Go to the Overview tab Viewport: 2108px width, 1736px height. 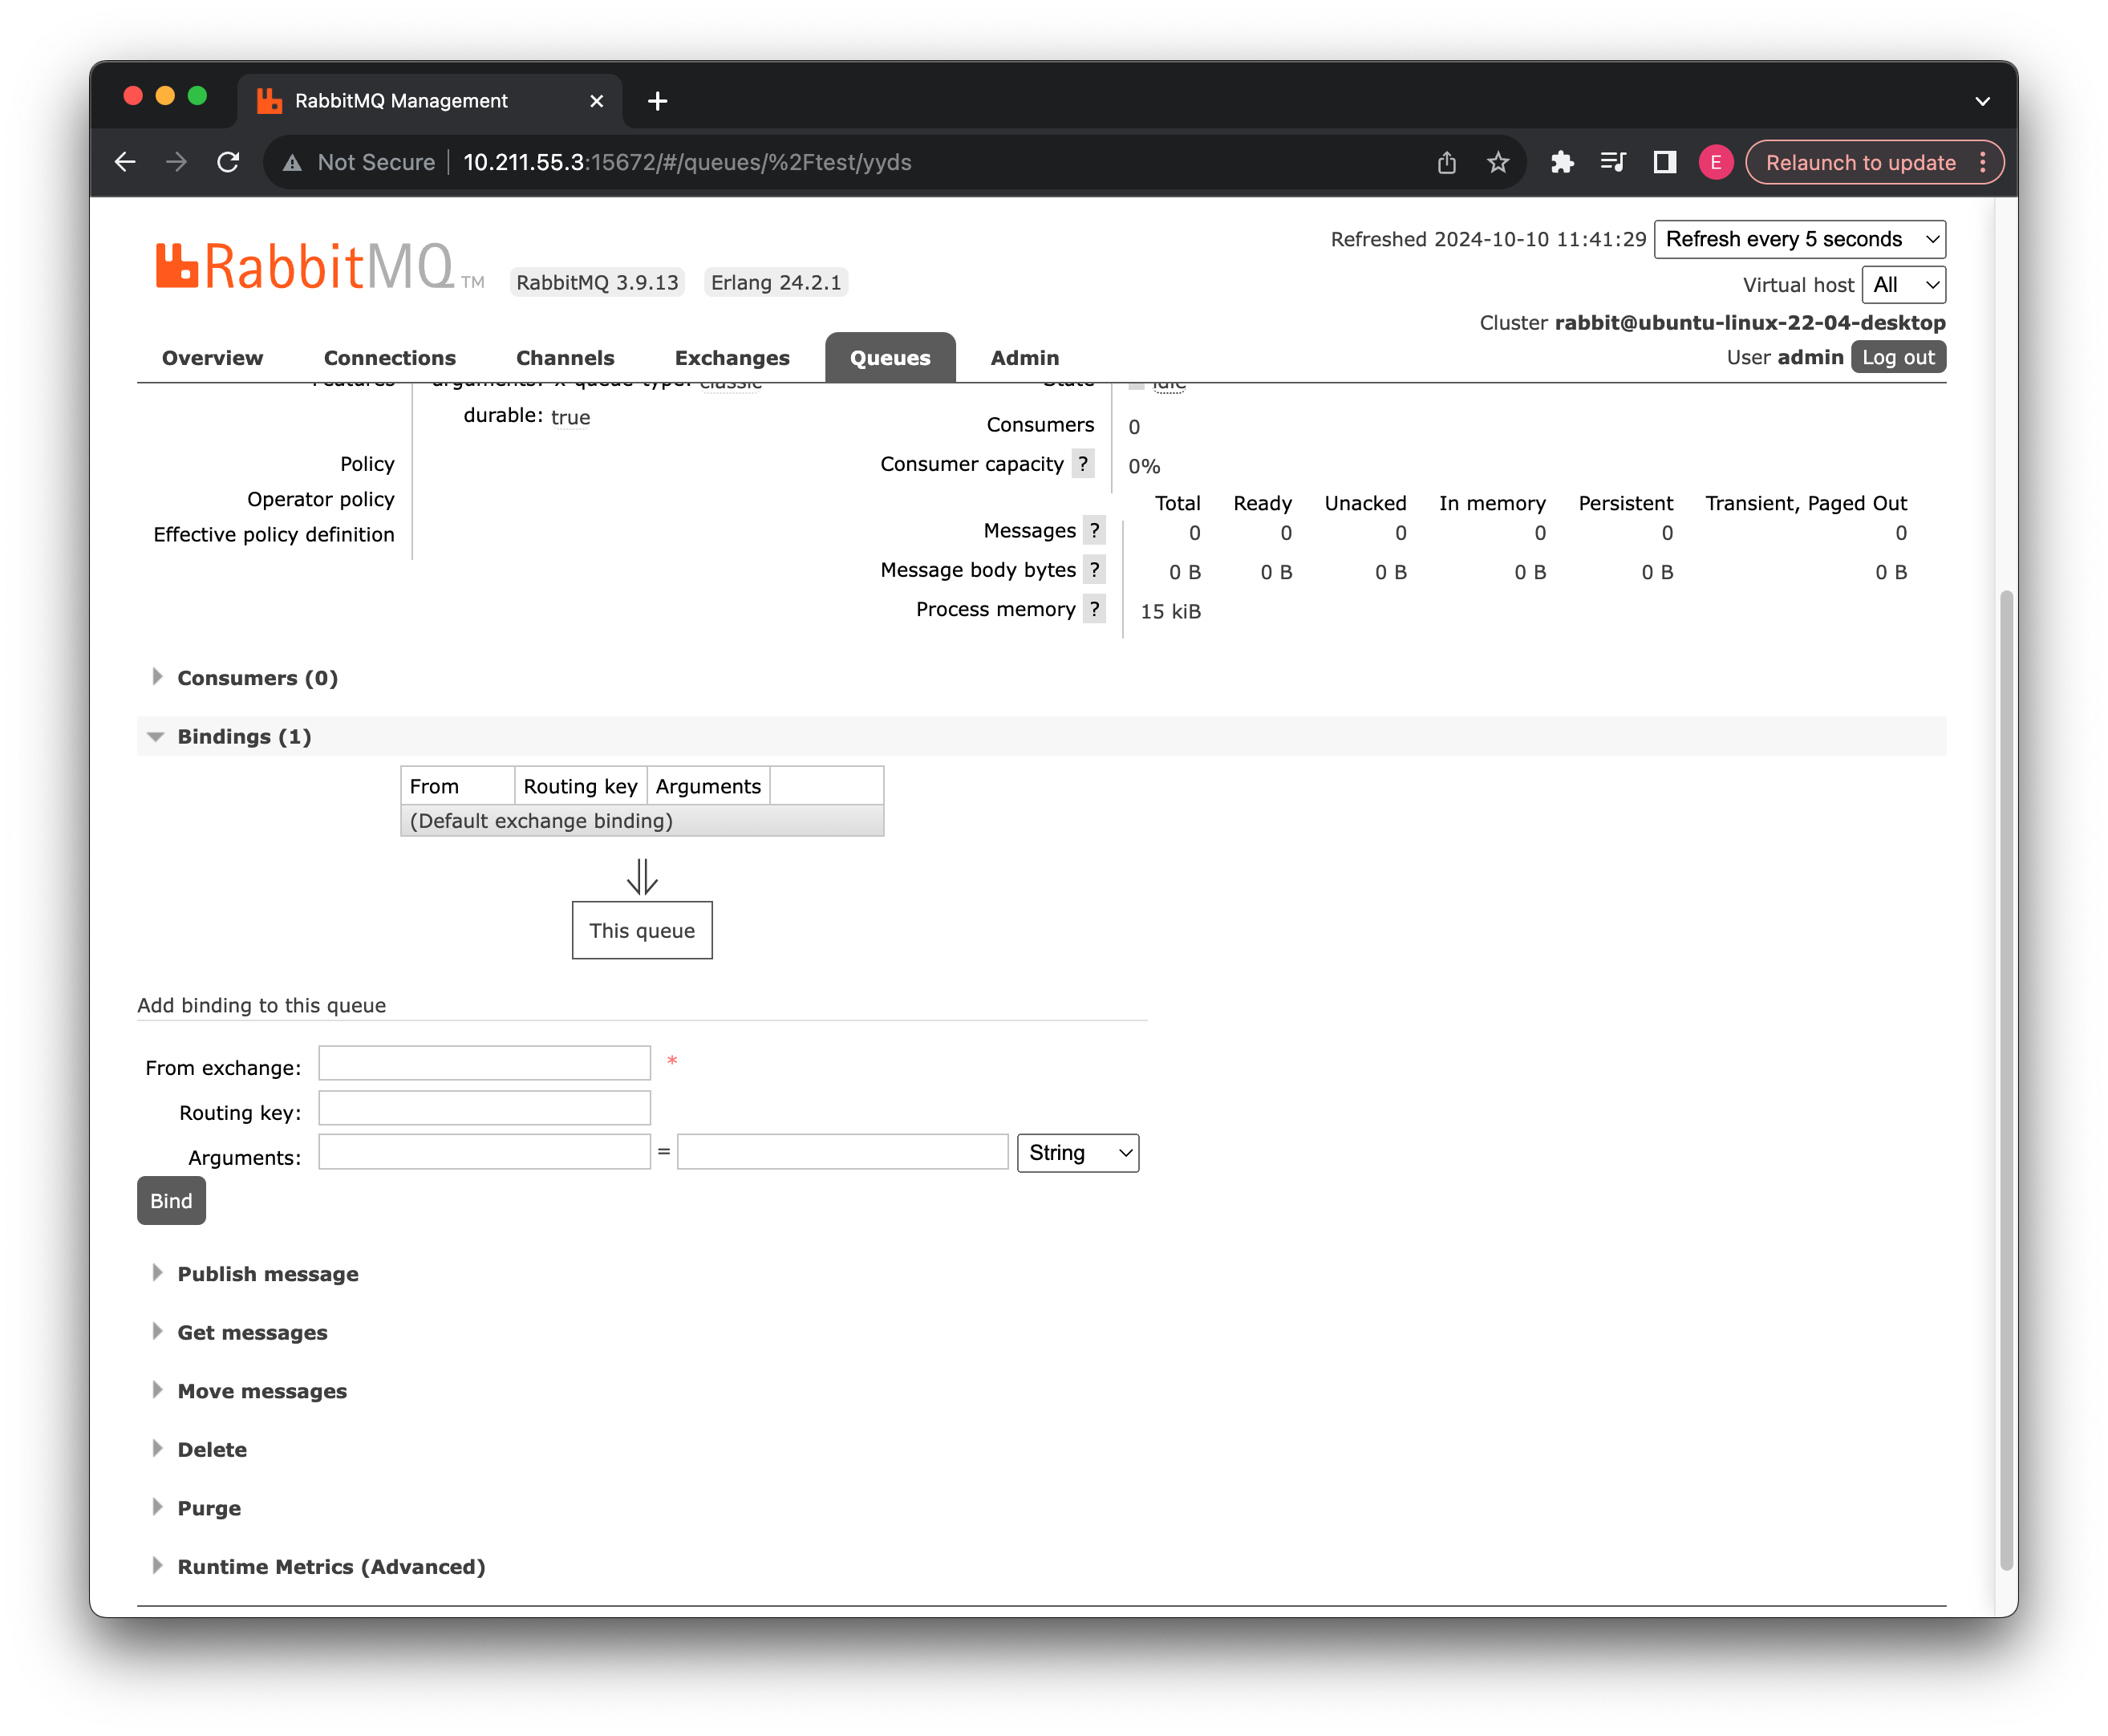(212, 358)
